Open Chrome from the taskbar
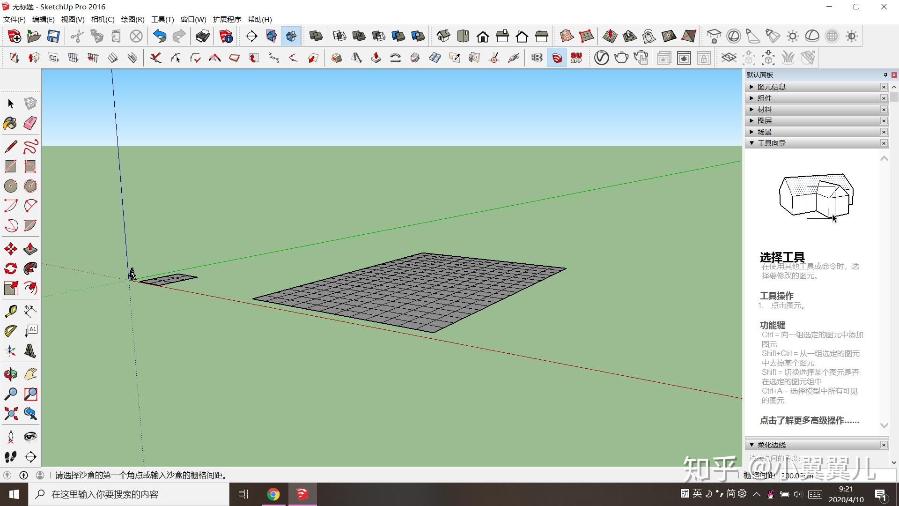 [273, 494]
